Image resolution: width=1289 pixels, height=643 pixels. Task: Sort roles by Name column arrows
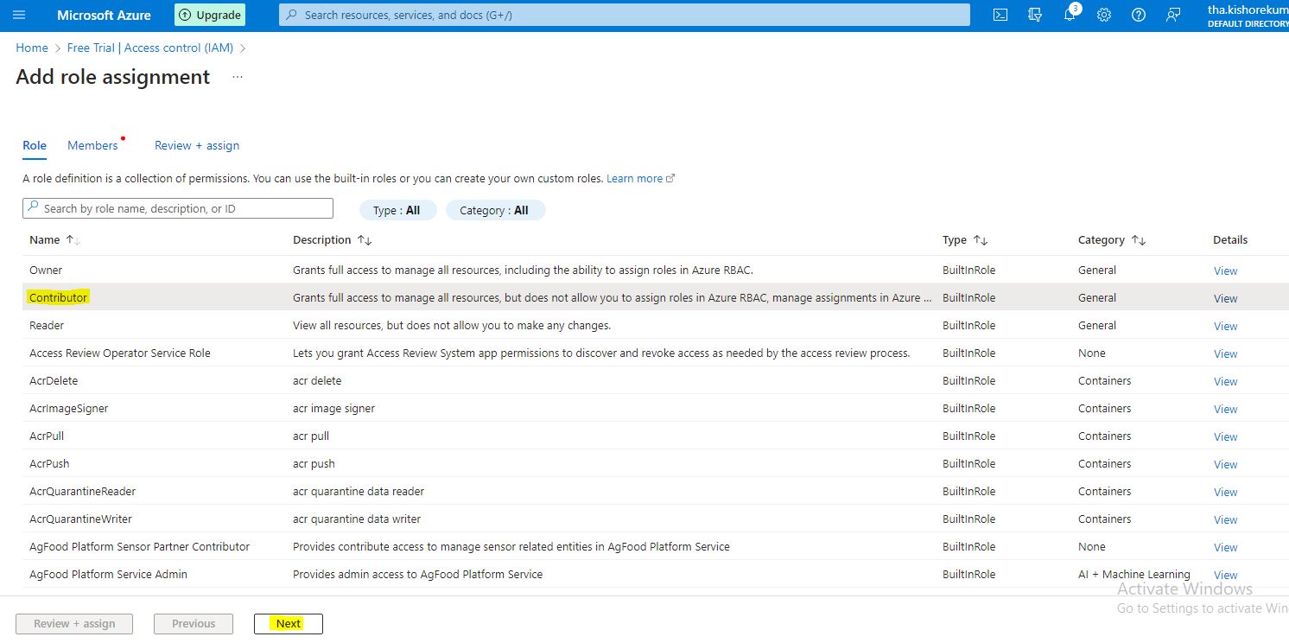point(73,240)
